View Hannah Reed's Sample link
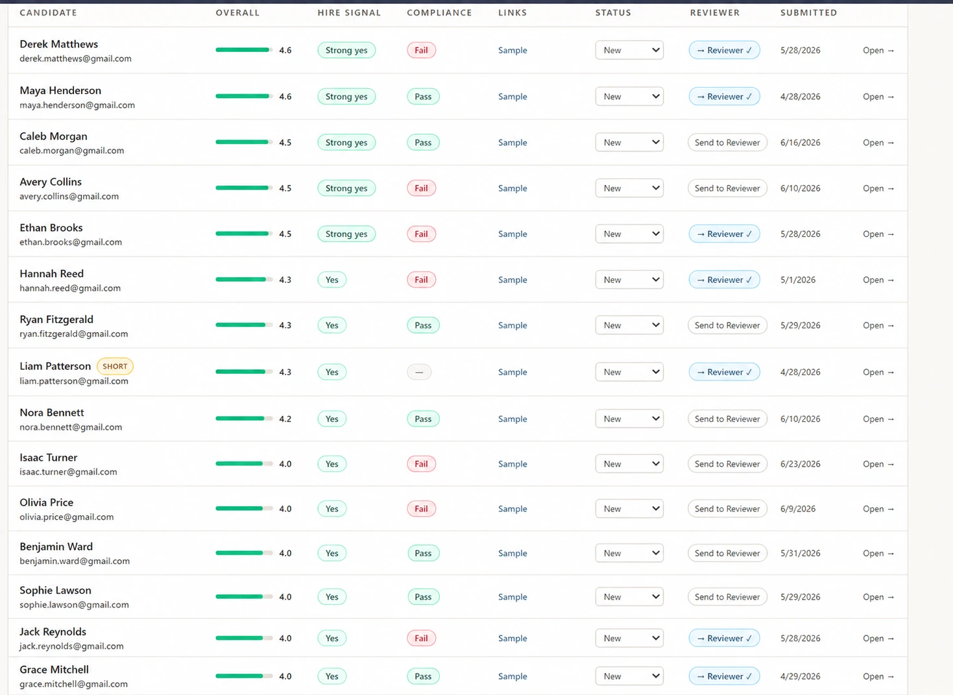This screenshot has height=695, width=953. point(513,280)
